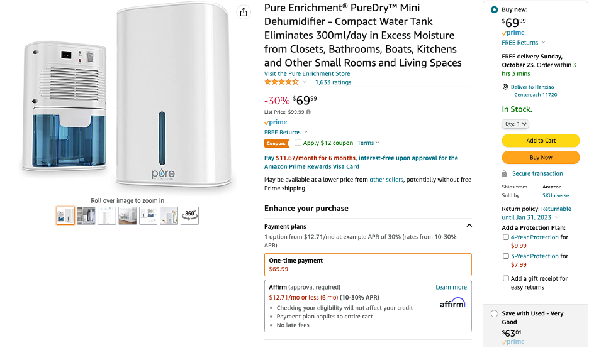This screenshot has height=348, width=589.
Task: Choose the Save with Used radio option
Action: (494, 313)
